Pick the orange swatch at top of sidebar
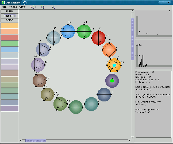The image size is (173, 144). [10, 25]
